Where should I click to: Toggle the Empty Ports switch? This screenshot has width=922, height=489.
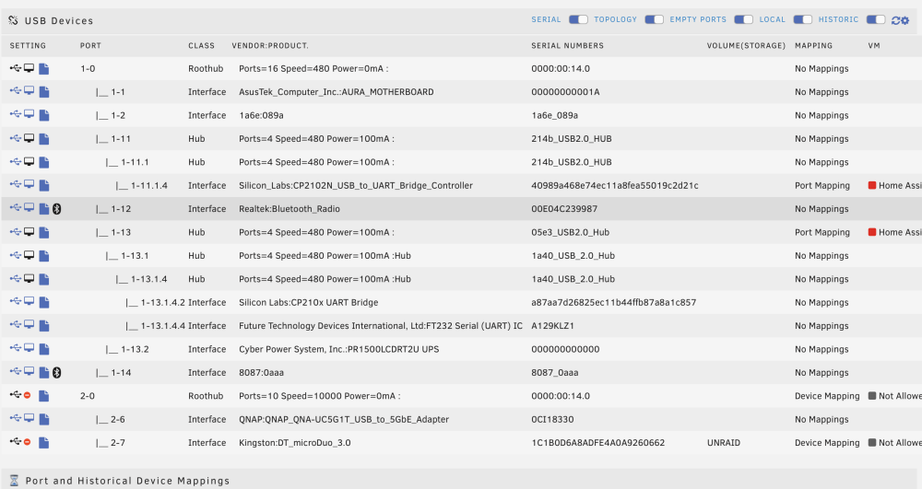[743, 19]
